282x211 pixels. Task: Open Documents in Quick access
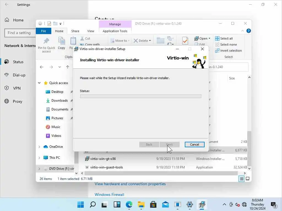coord(60,109)
